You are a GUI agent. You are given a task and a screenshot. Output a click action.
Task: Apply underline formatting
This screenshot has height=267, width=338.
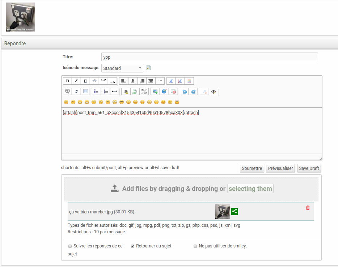click(x=85, y=81)
